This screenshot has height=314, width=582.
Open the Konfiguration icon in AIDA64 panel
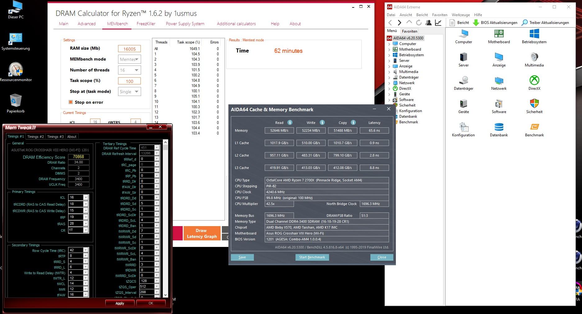(x=463, y=130)
